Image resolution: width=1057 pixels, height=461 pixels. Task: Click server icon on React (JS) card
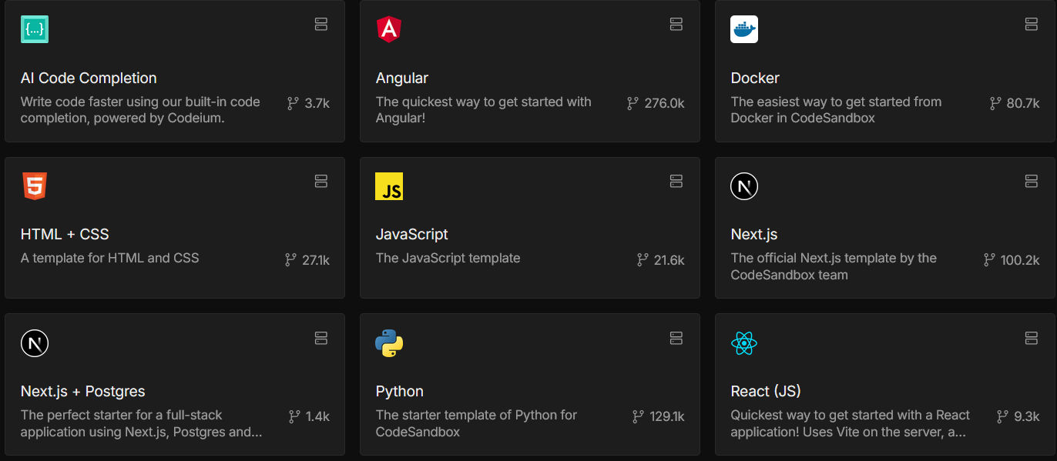(x=1032, y=338)
